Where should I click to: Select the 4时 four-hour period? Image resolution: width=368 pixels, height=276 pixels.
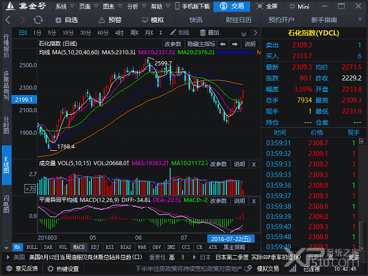pyautogui.click(x=119, y=33)
